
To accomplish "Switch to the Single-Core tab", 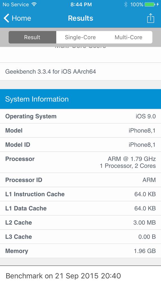I will (x=80, y=37).
